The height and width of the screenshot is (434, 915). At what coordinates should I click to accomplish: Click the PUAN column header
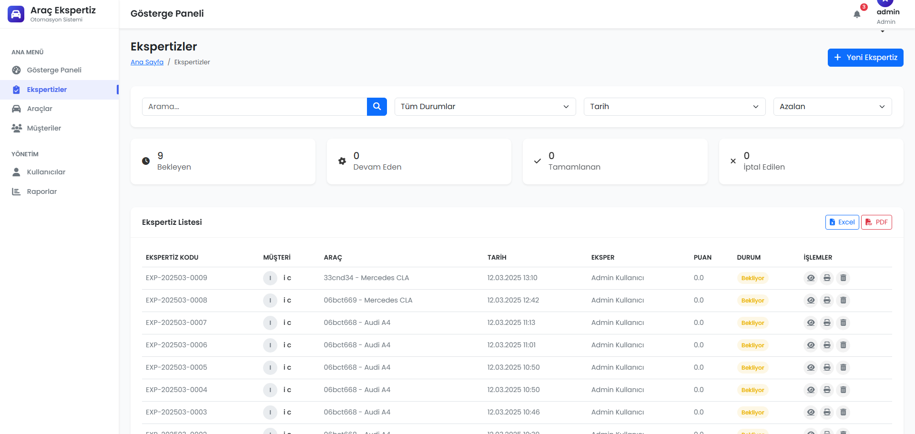pyautogui.click(x=702, y=258)
